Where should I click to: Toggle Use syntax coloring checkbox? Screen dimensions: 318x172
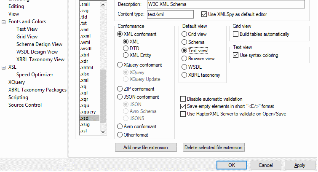point(236,55)
